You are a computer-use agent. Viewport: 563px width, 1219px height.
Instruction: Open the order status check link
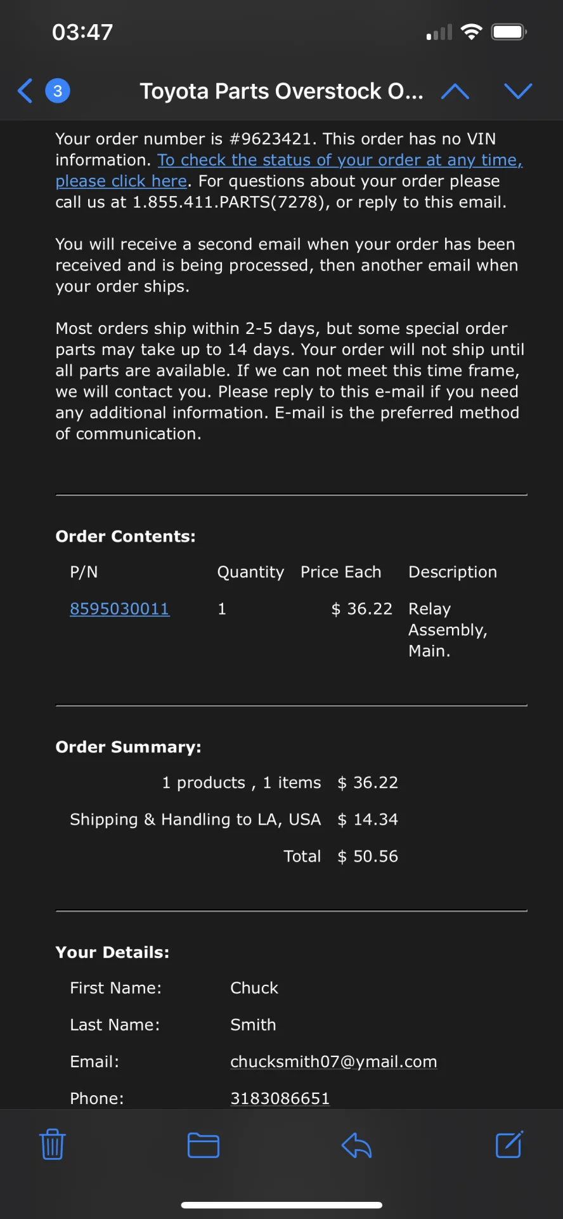tap(339, 161)
